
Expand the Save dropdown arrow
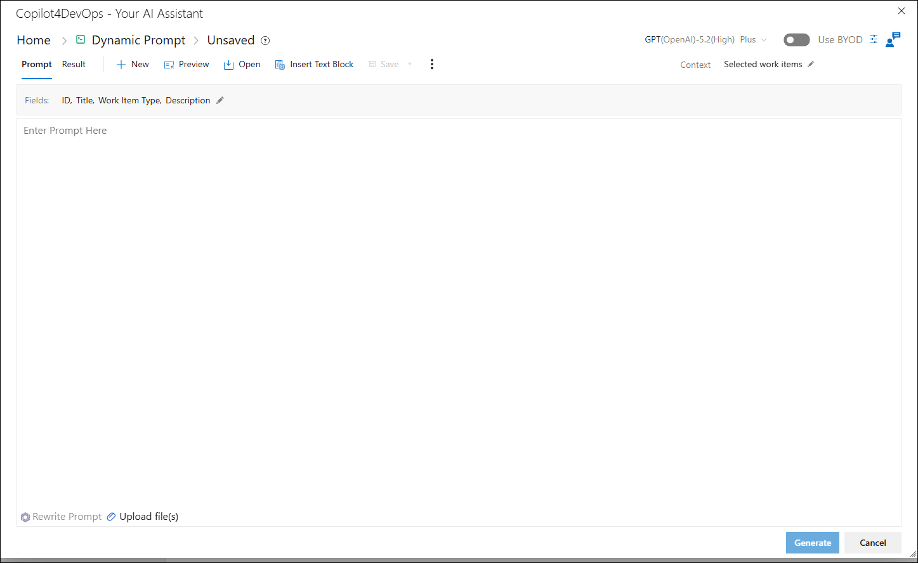410,64
